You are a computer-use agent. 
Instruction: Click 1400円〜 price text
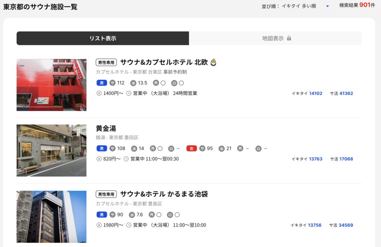tap(113, 93)
